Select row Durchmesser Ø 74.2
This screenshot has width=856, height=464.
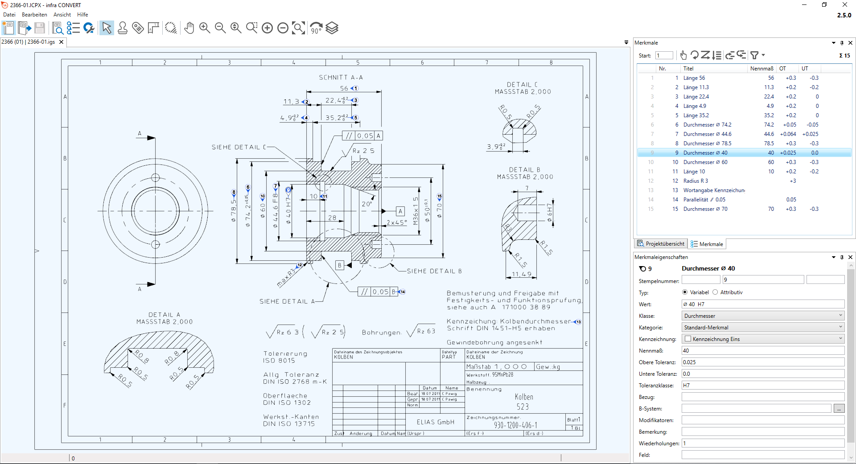[x=745, y=125]
